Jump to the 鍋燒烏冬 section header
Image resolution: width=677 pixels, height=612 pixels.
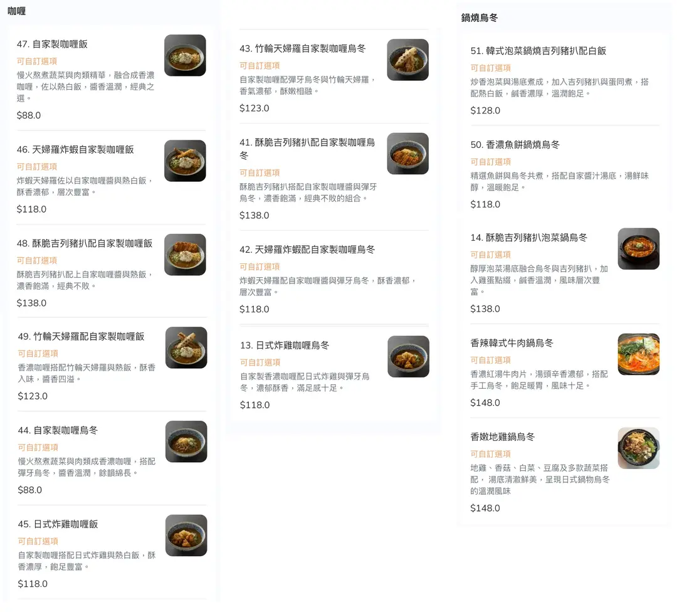(479, 18)
